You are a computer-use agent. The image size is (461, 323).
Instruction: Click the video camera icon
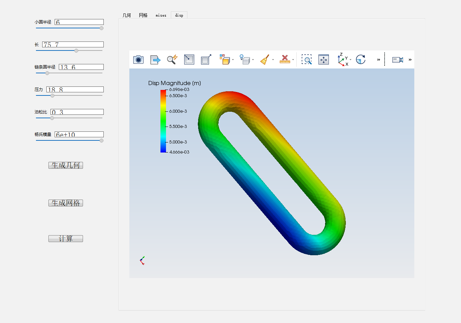397,60
